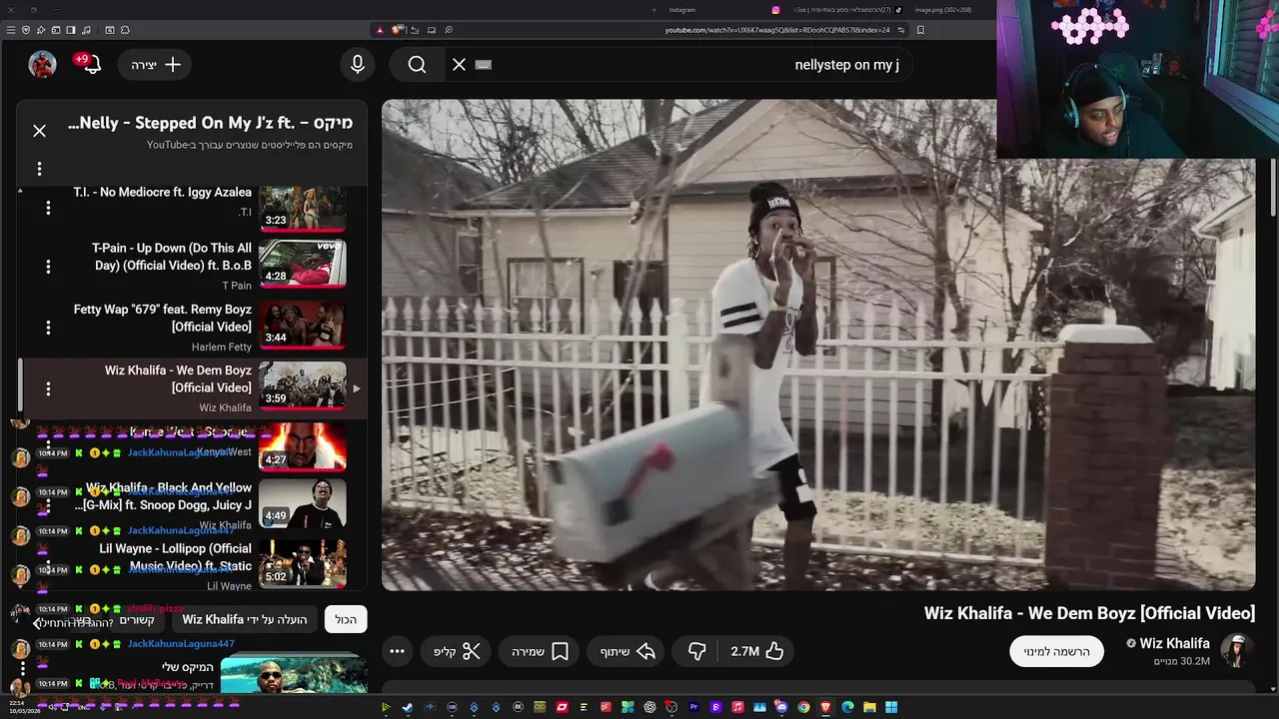Open options for T-Pain Up Down row
Viewport: 1279px width, 719px height.
coord(47,267)
